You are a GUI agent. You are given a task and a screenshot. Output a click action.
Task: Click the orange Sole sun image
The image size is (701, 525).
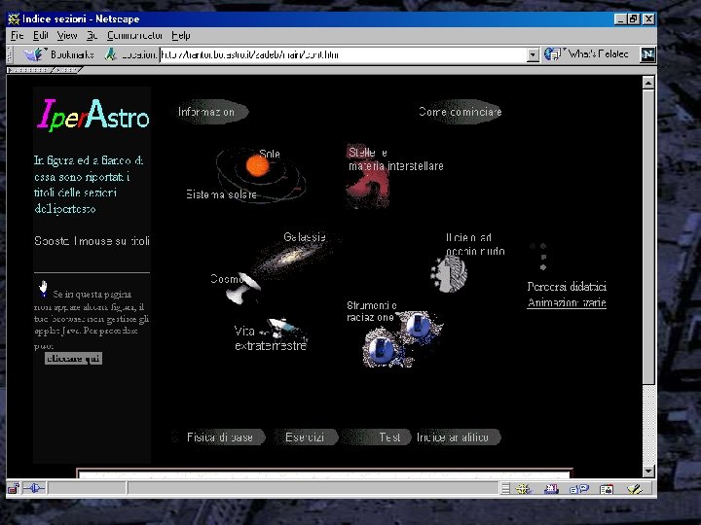click(257, 165)
